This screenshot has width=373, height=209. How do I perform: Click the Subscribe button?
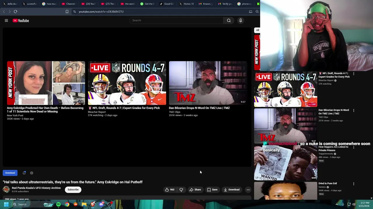tap(73, 190)
